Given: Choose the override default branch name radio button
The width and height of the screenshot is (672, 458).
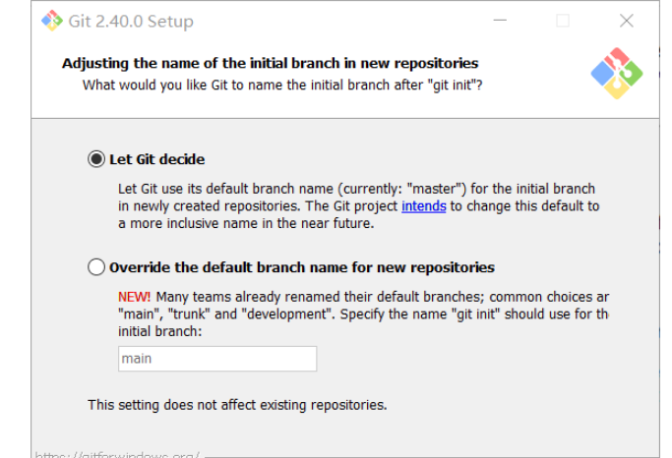Looking at the screenshot, I should [x=96, y=267].
